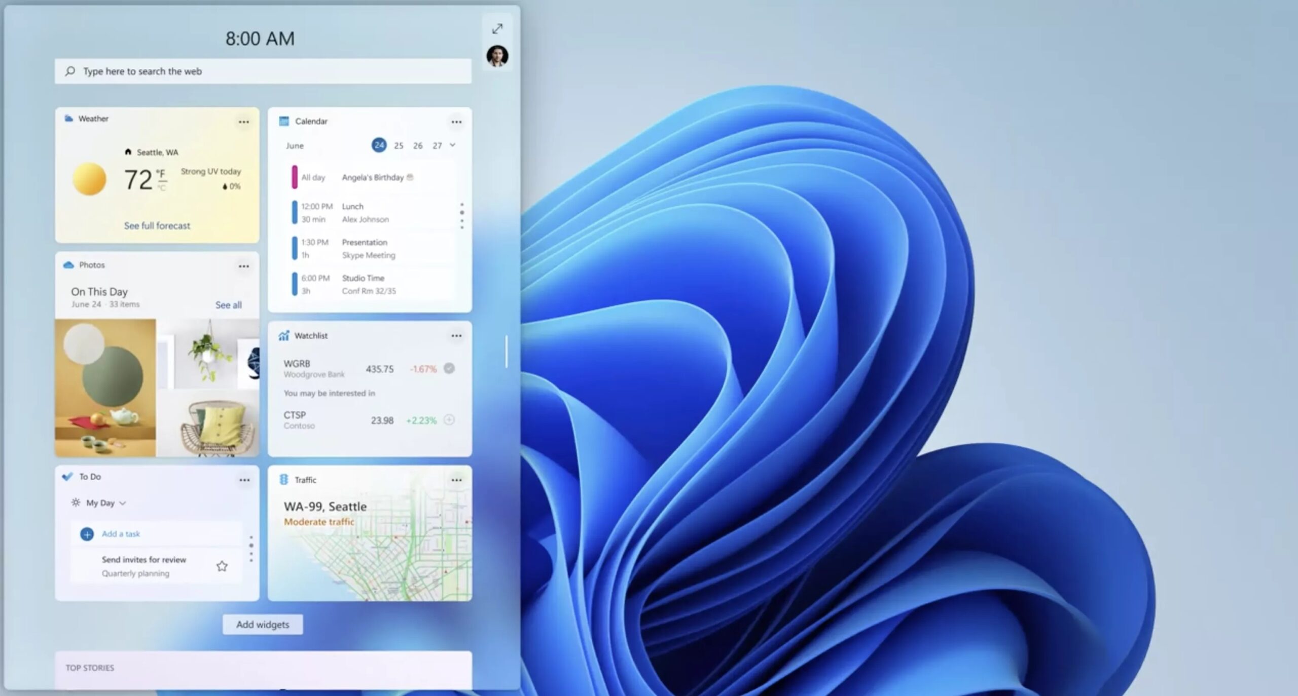The image size is (1298, 696).
Task: Click the Watchlist widget icon
Action: point(284,335)
